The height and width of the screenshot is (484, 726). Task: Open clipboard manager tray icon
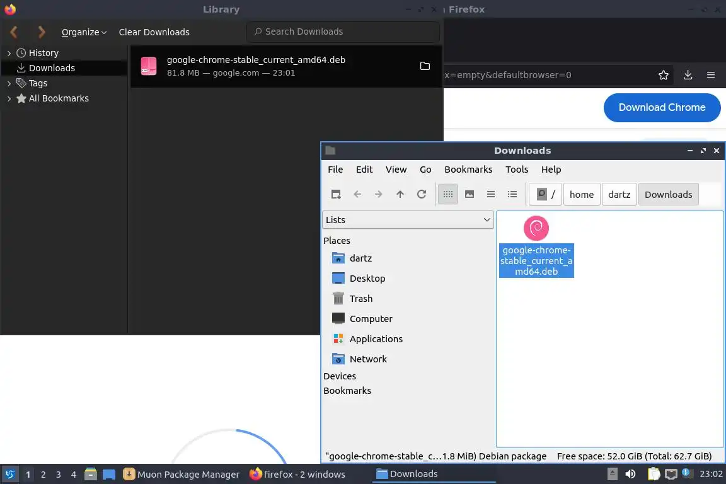point(654,475)
